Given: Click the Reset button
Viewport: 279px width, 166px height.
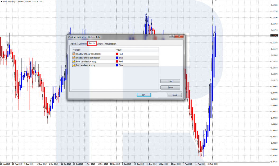Looking at the screenshot, I should [174, 95].
